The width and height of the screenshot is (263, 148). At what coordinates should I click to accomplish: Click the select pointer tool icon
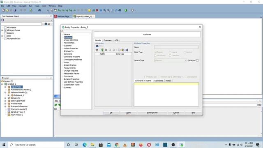48,10
